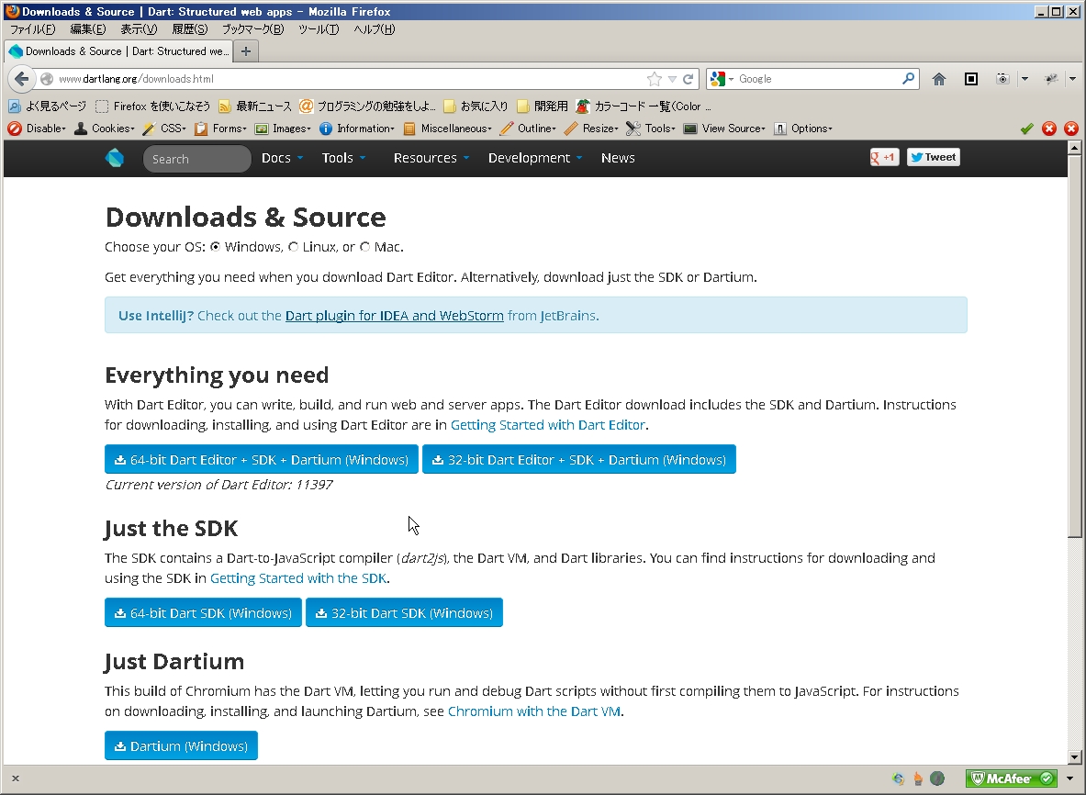Open Getting Started with Dart Editor link
Screen dimensions: 1086x795
point(548,424)
